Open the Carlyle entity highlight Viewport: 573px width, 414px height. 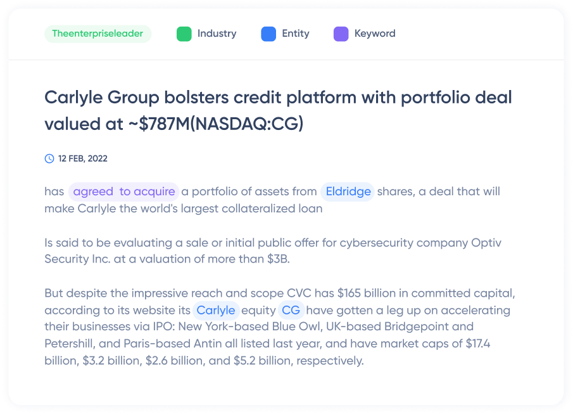tap(216, 310)
